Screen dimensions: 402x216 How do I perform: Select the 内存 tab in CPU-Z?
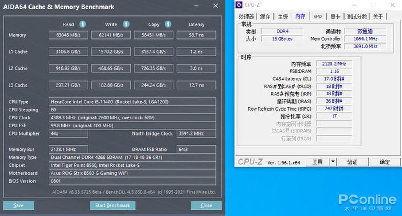click(300, 16)
